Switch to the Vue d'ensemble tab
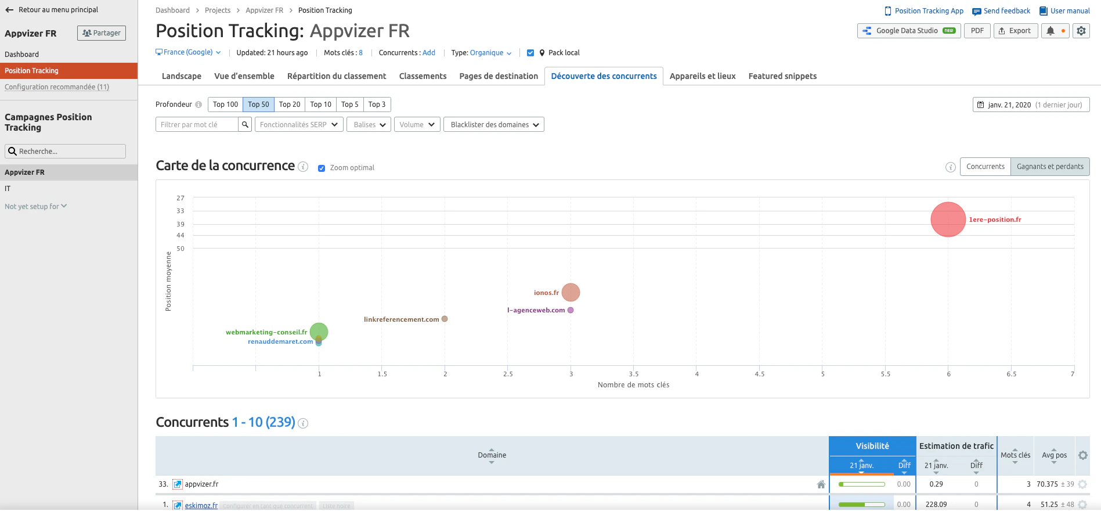The image size is (1101, 511). 244,76
